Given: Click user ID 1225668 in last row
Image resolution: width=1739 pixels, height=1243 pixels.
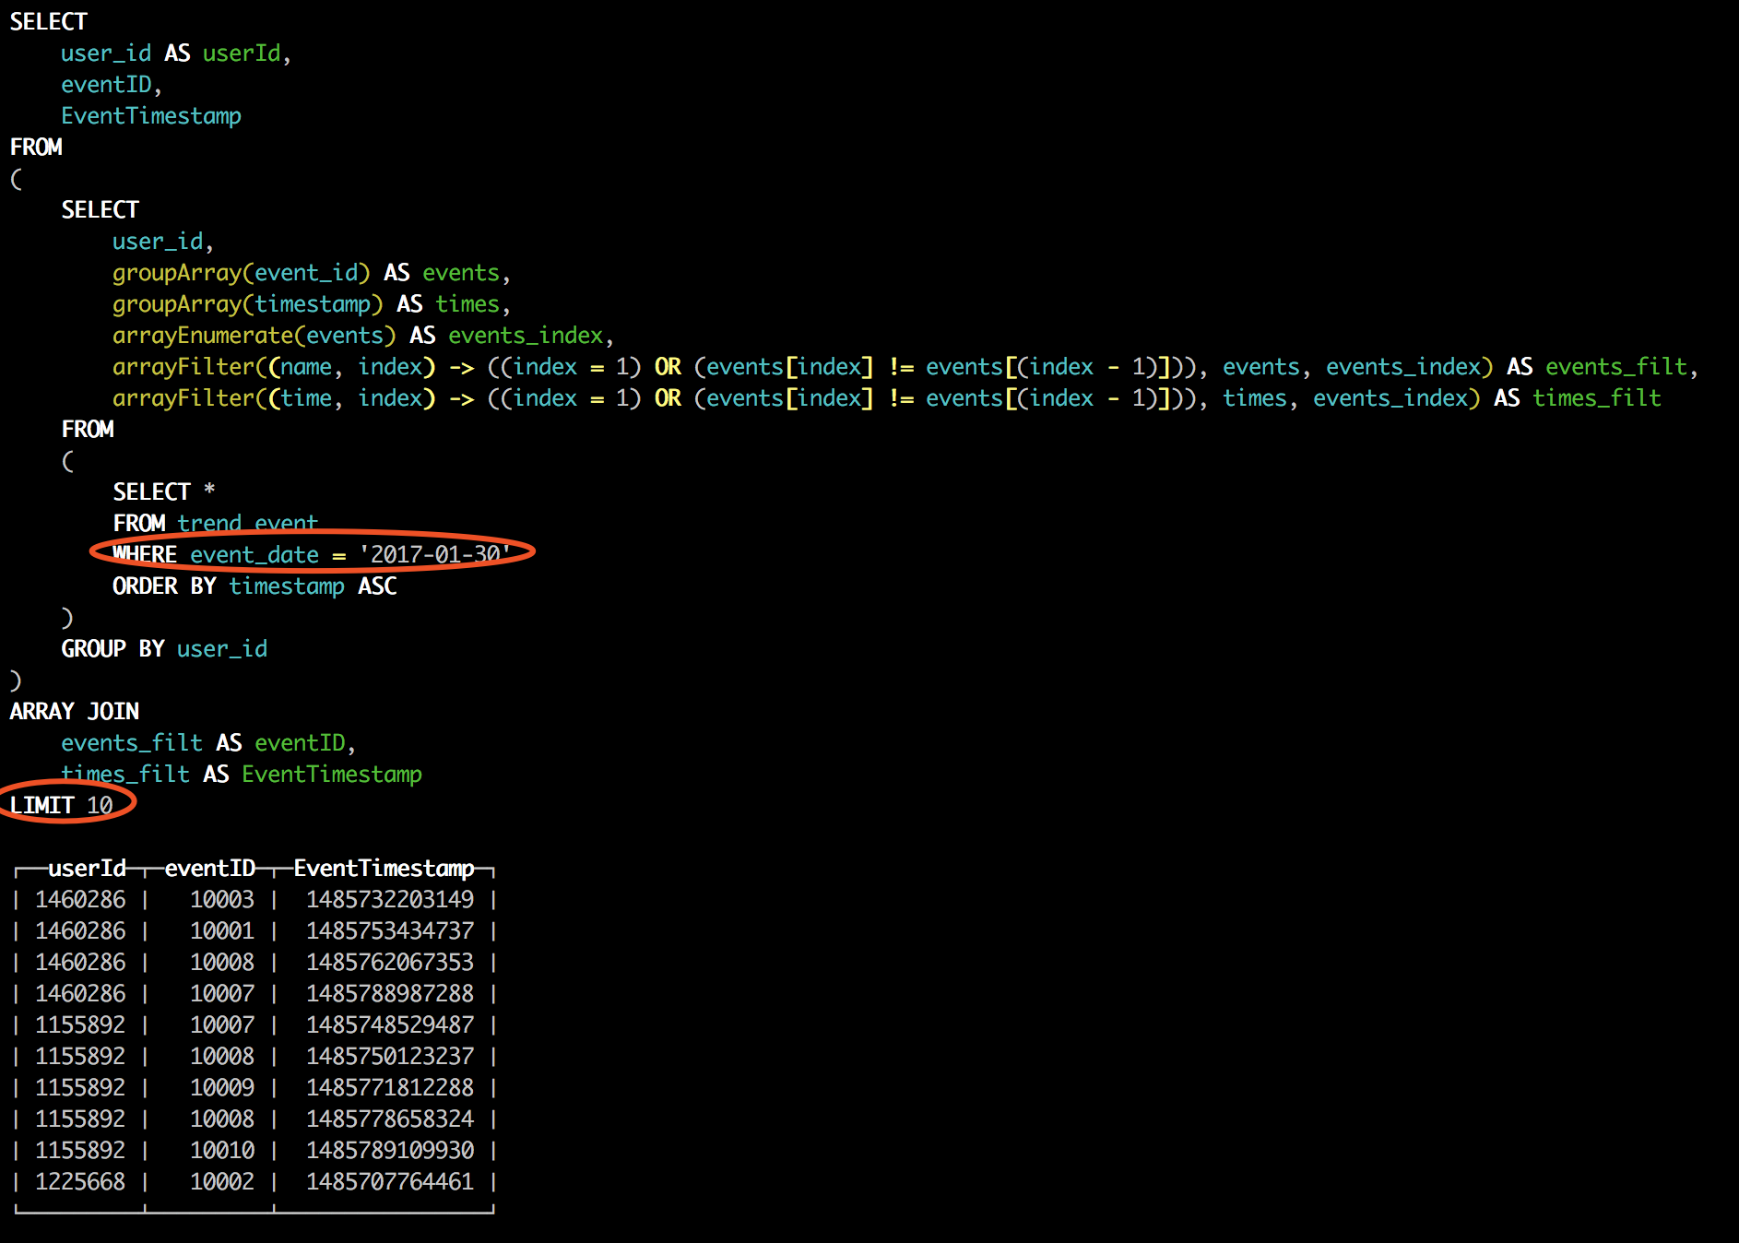Looking at the screenshot, I should (x=80, y=1181).
